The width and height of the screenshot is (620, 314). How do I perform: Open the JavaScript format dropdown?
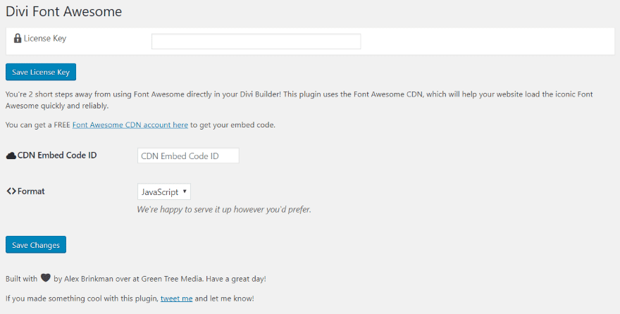point(163,191)
